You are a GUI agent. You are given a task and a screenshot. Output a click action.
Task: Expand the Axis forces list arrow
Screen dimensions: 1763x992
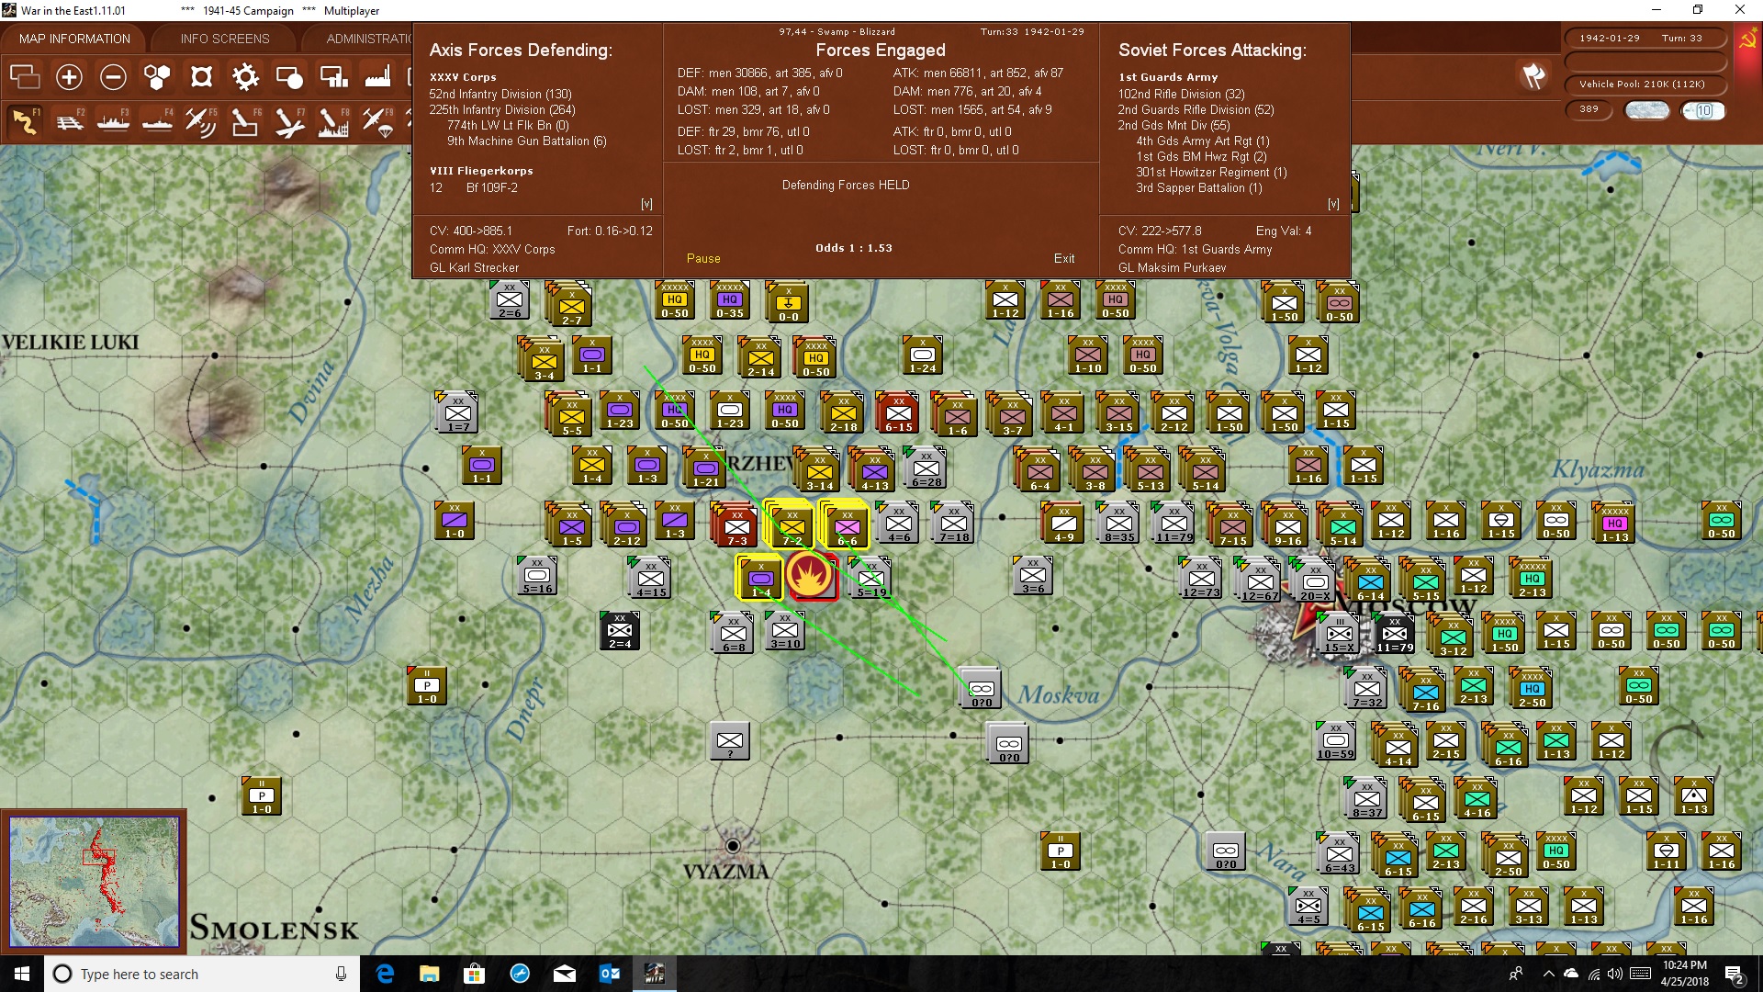(x=646, y=204)
